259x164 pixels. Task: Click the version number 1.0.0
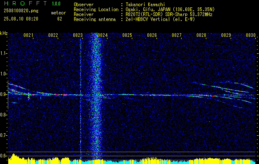click(56, 3)
